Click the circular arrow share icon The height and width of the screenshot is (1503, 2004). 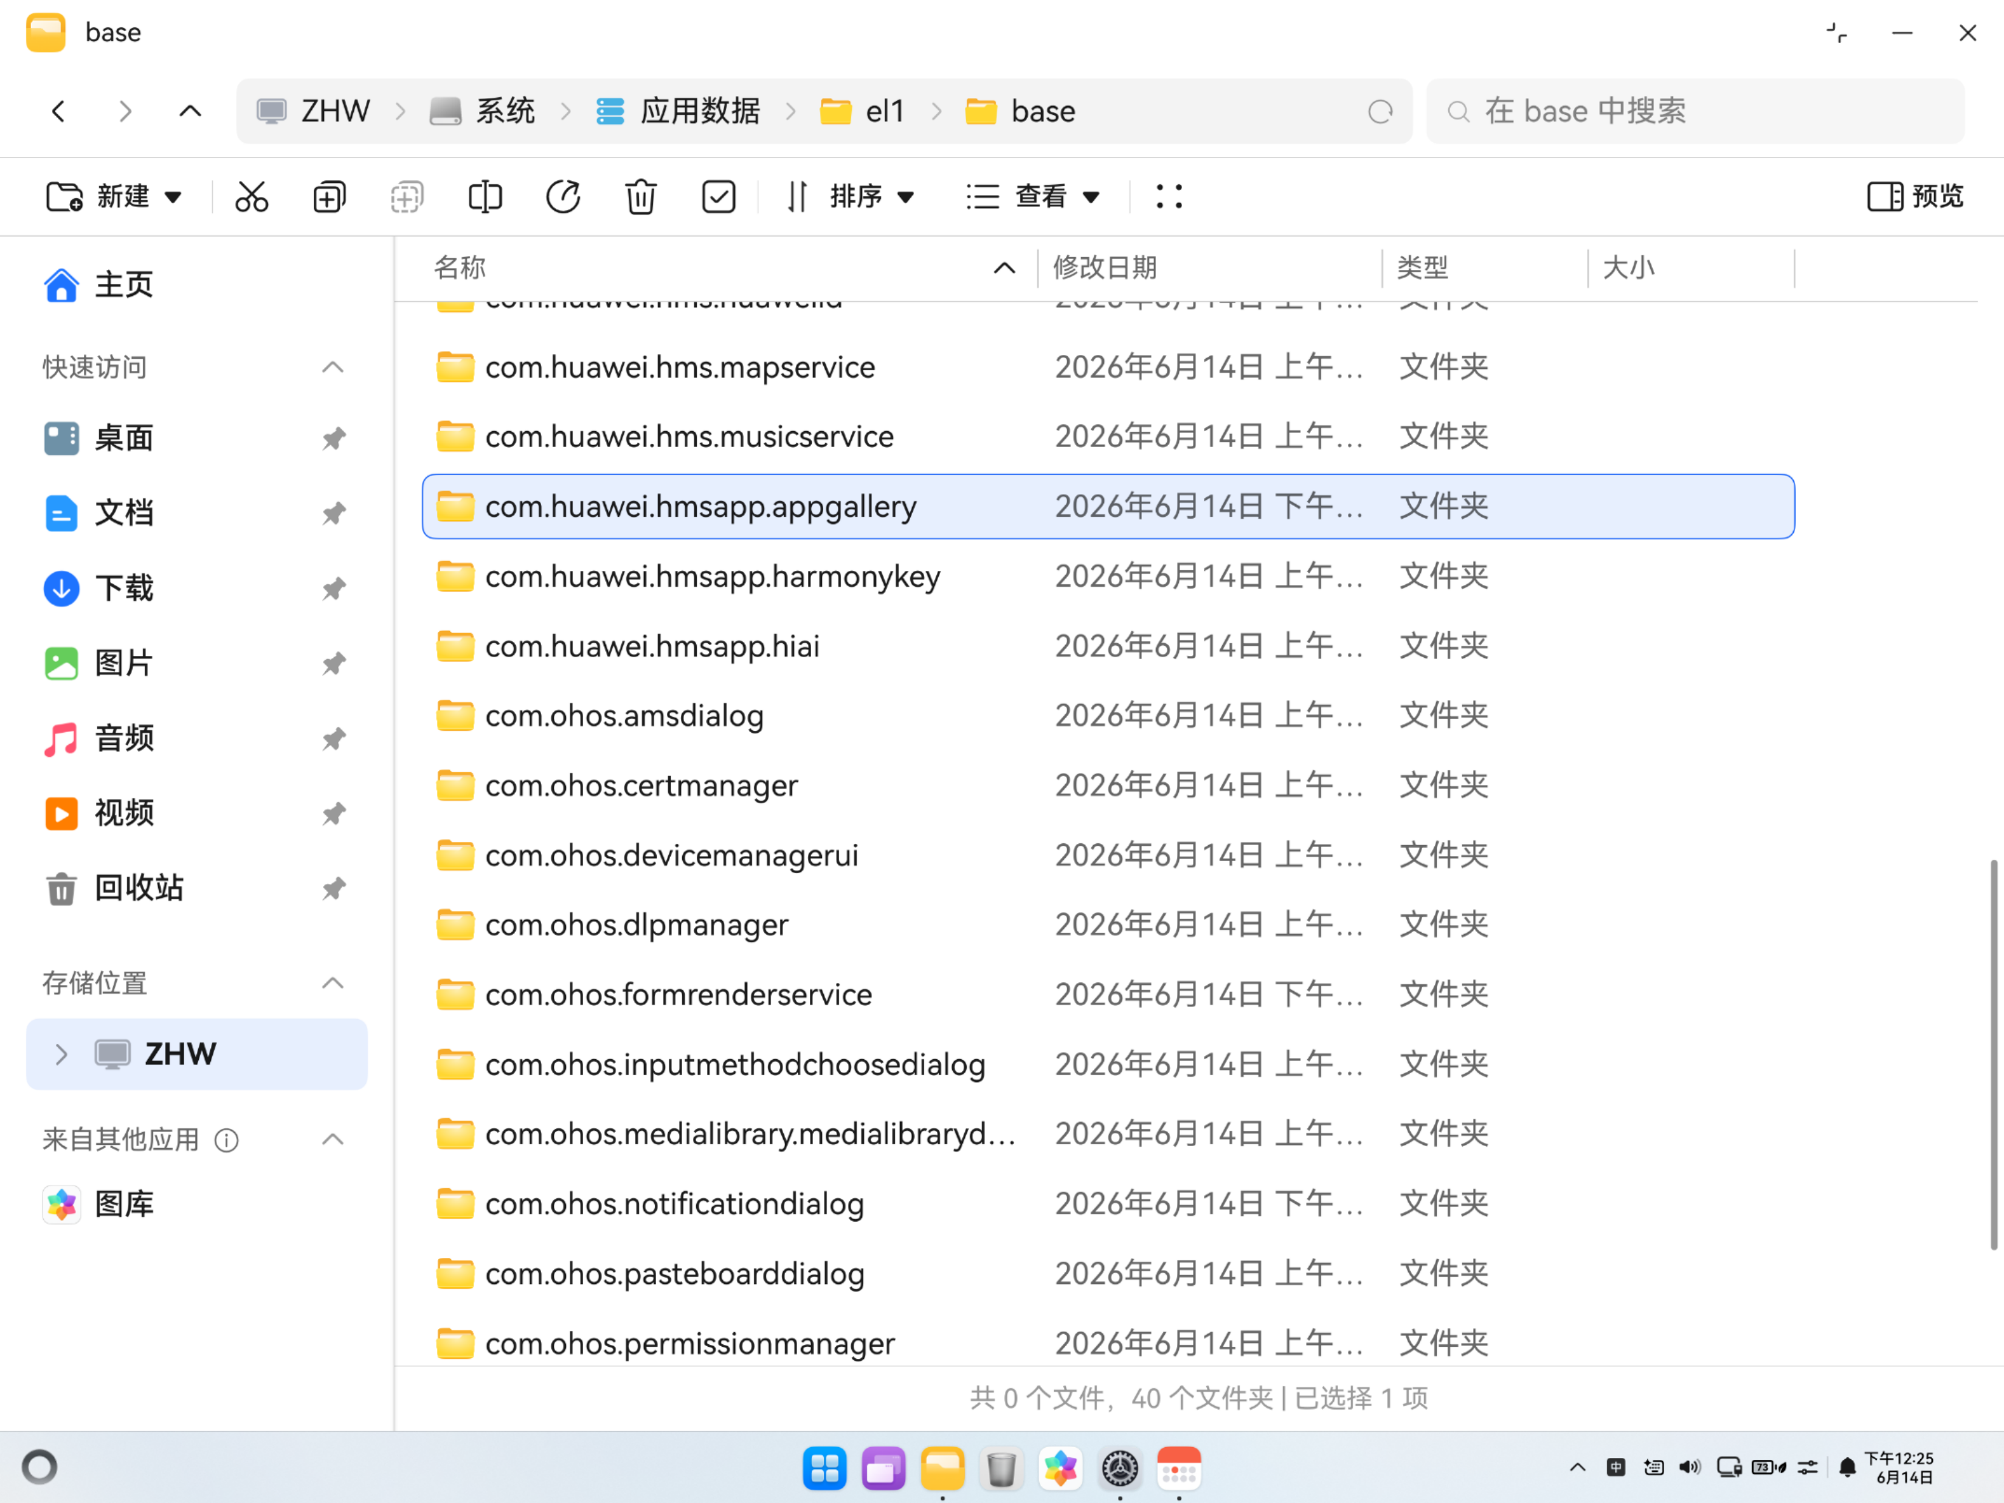tap(562, 196)
